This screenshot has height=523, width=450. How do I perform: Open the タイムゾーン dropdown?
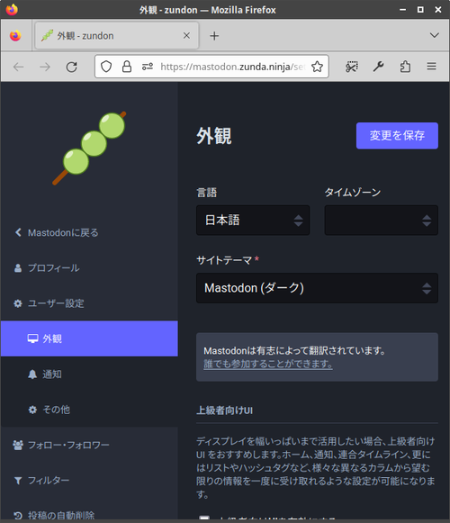point(381,221)
